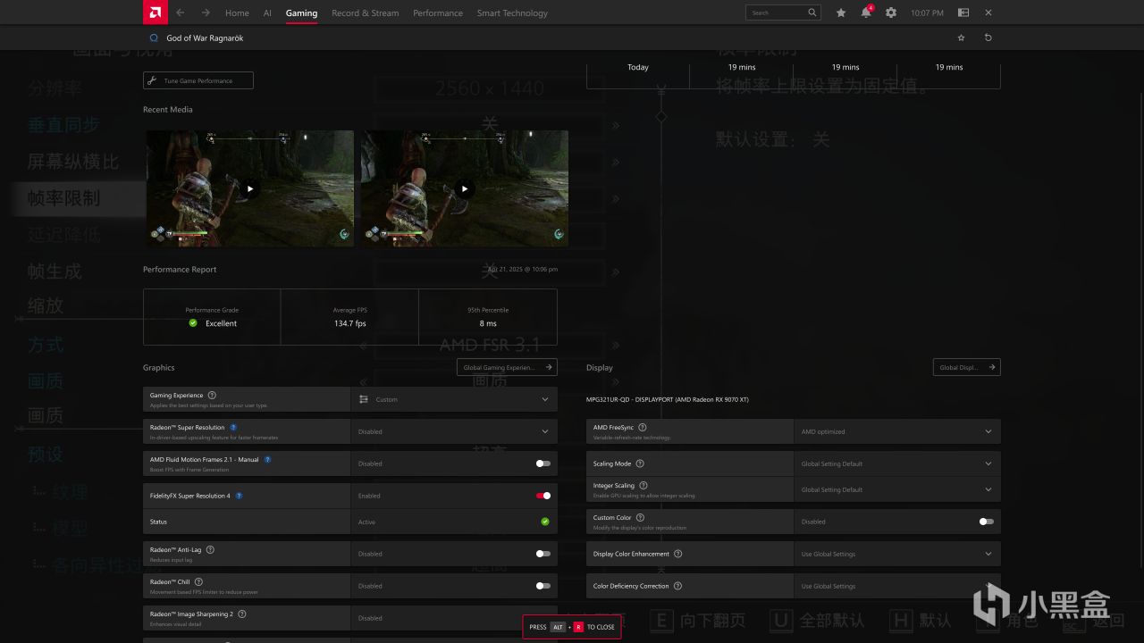This screenshot has height=643, width=1144.
Task: Expand the Radeon Super Resolution dropdown
Action: 454,431
